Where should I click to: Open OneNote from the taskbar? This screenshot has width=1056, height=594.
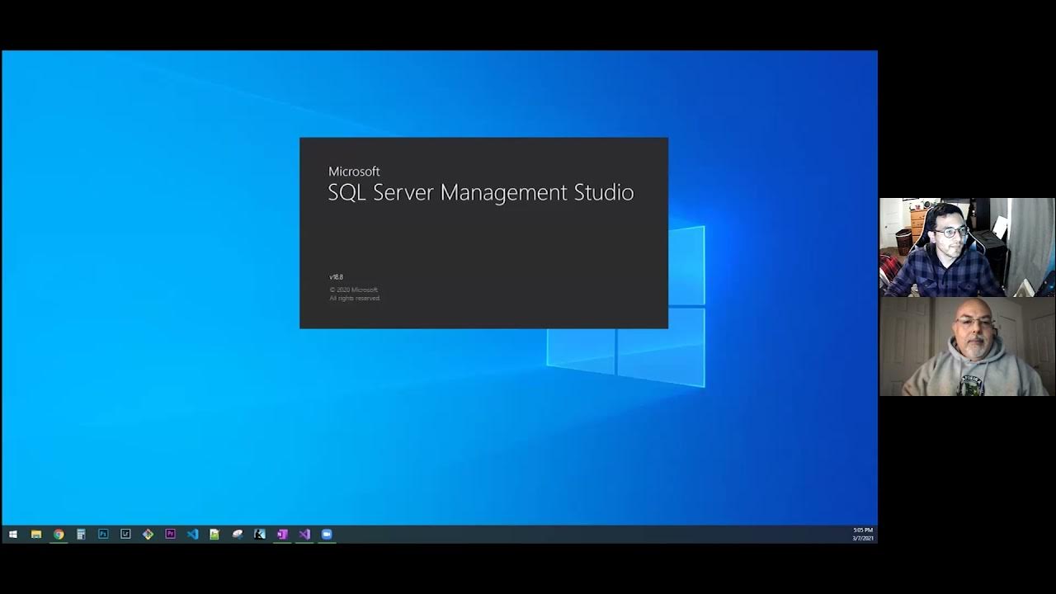(x=282, y=535)
